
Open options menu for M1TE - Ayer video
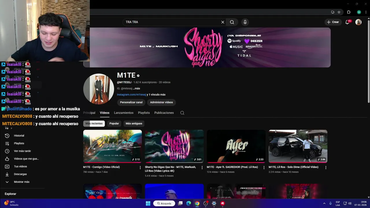(x=264, y=168)
